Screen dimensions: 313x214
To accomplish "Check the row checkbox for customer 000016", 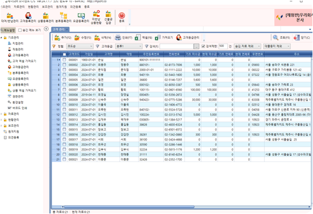I will [64, 134].
